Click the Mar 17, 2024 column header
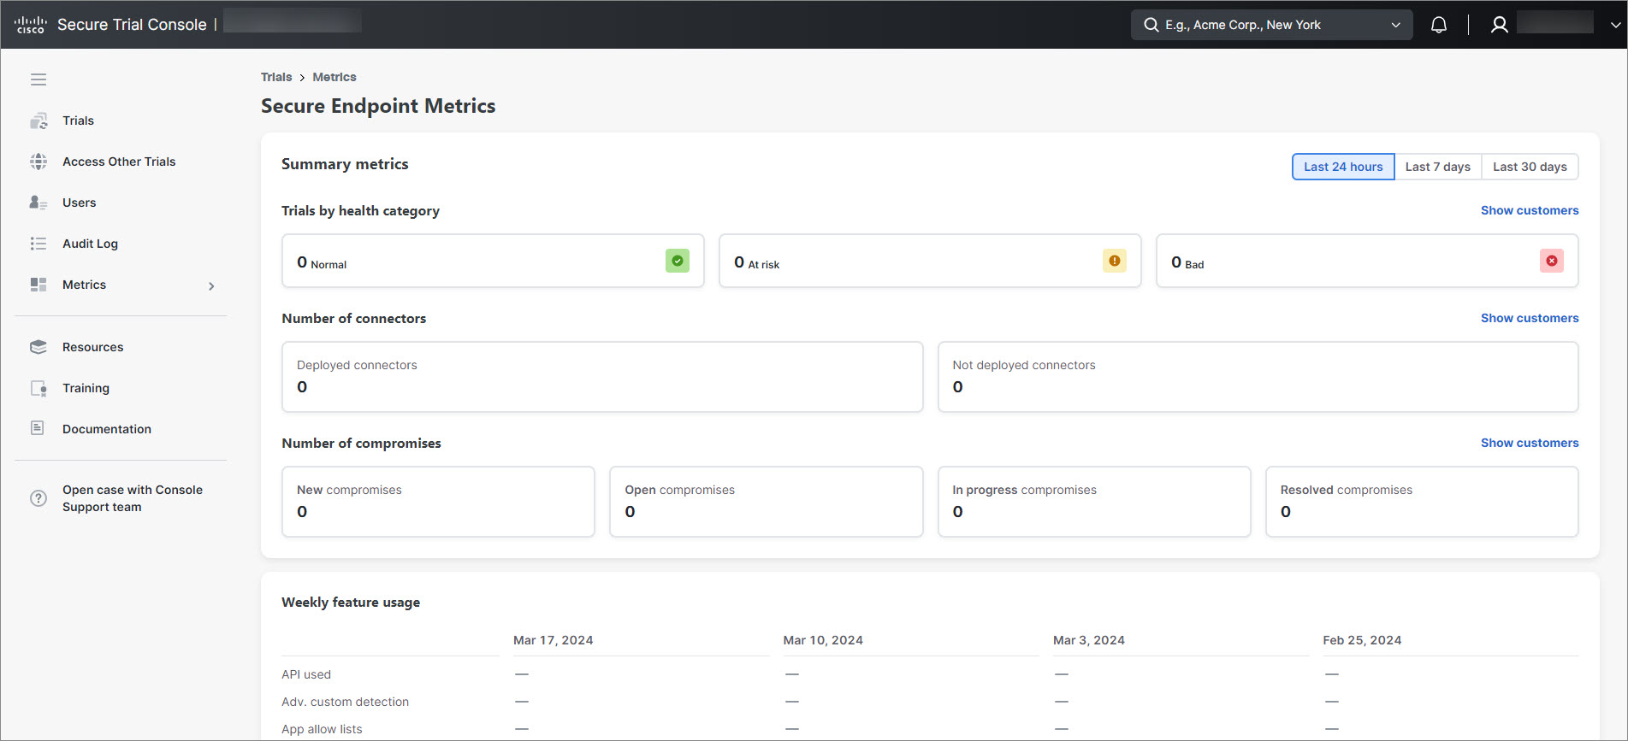 [x=553, y=640]
